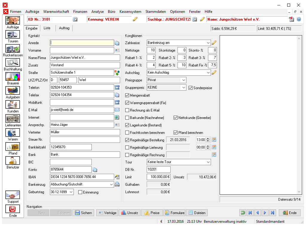Click the Preise button
This screenshot has width=306, height=226.
[152, 213]
